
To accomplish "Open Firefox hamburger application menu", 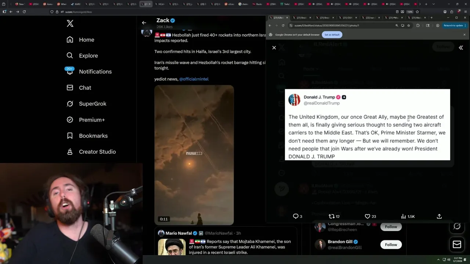I will [466, 12].
